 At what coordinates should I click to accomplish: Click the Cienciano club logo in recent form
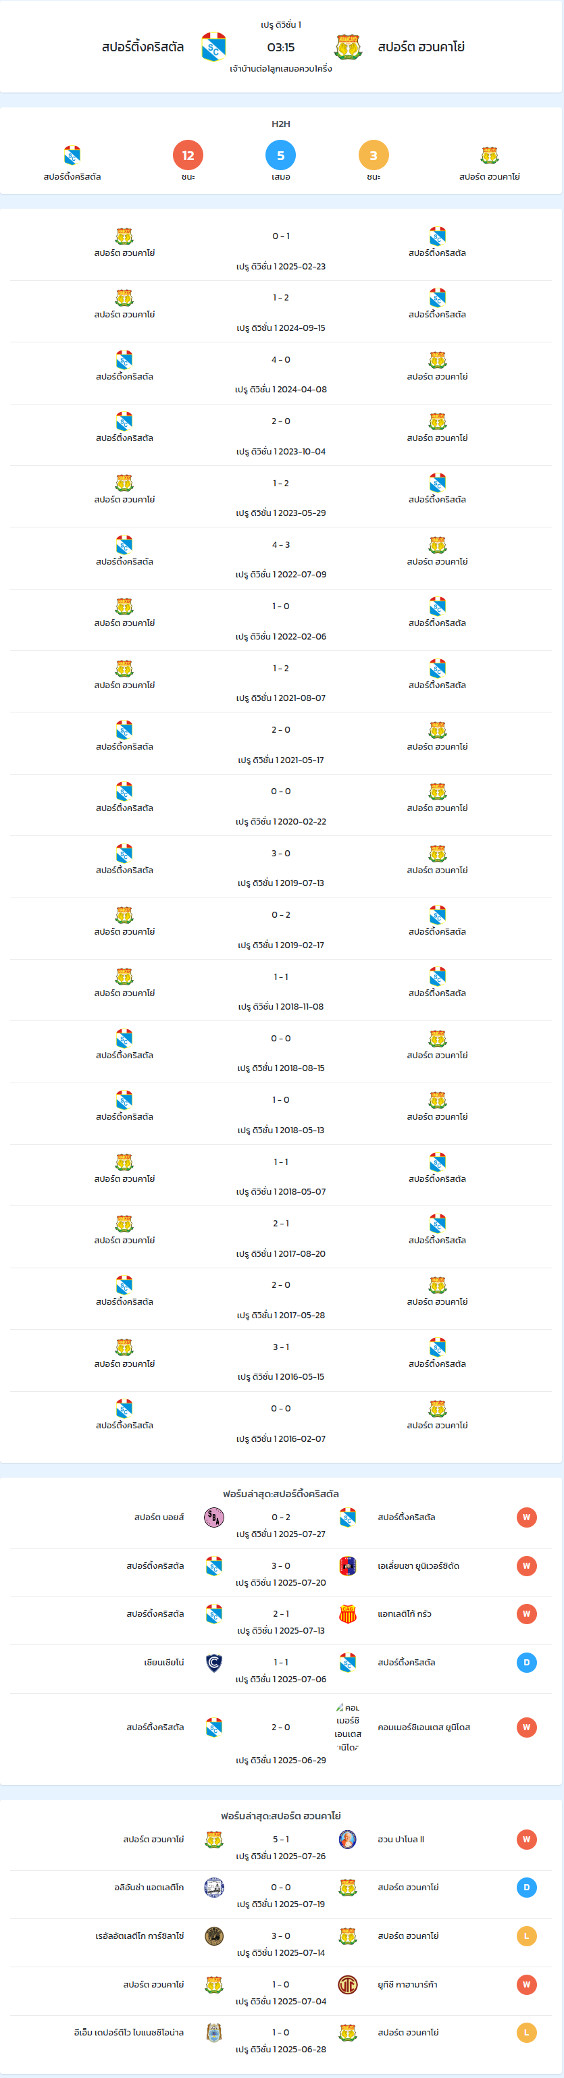coord(214,1663)
